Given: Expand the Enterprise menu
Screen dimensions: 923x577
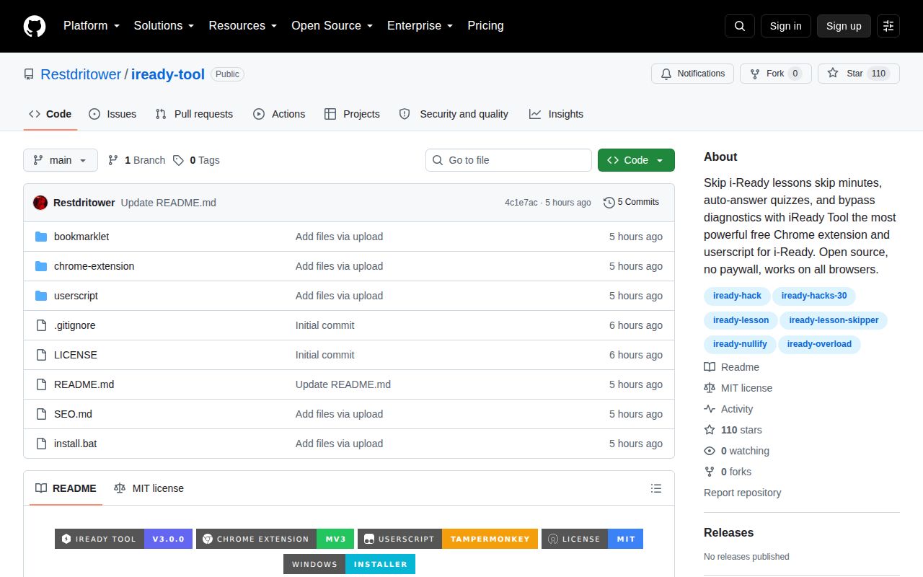Looking at the screenshot, I should click(420, 26).
